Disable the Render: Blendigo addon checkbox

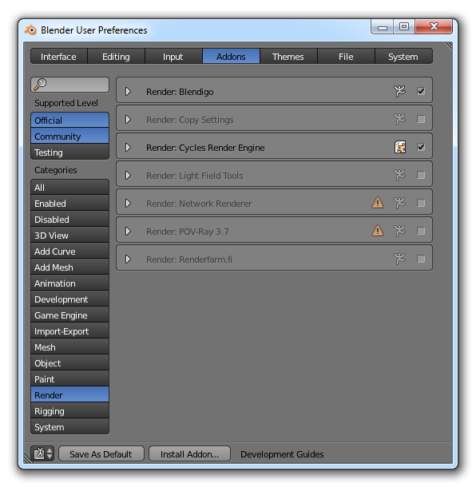(421, 91)
